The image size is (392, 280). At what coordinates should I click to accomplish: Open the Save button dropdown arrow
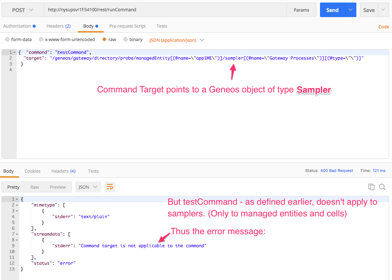383,10
